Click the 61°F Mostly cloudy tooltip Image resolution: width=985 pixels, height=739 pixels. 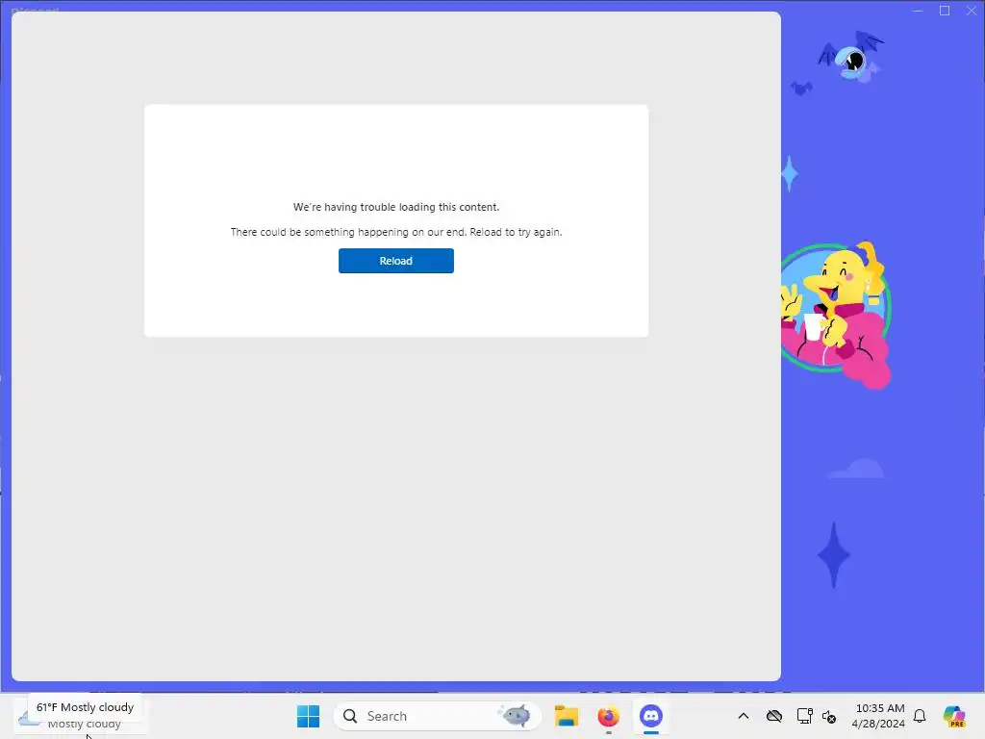[85, 707]
